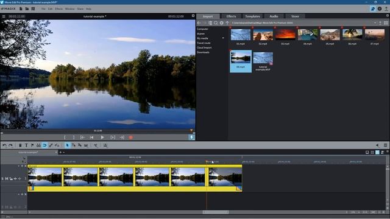Select the 04.mp4 thumbnail

[308, 35]
